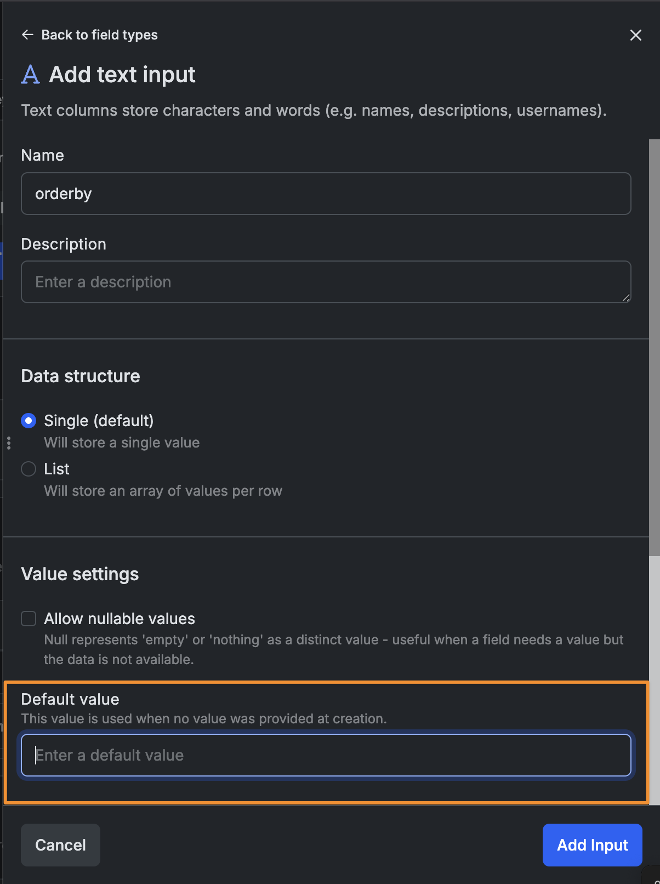Click the List label text

pyautogui.click(x=56, y=469)
